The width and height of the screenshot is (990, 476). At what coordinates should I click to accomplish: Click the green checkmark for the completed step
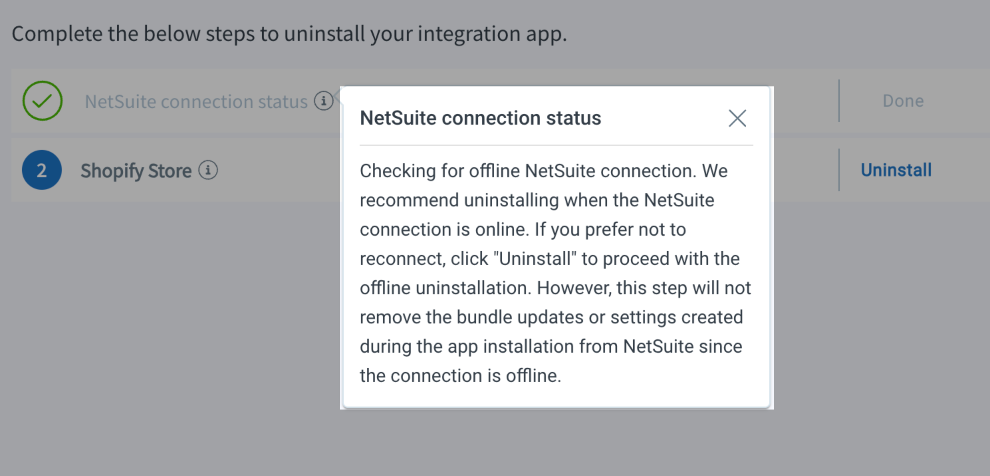42,101
